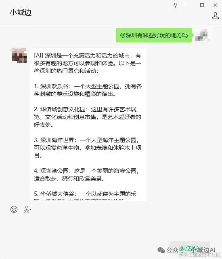Start a screenshot with the scissors icon
This screenshot has height=259, width=222.
26,209
